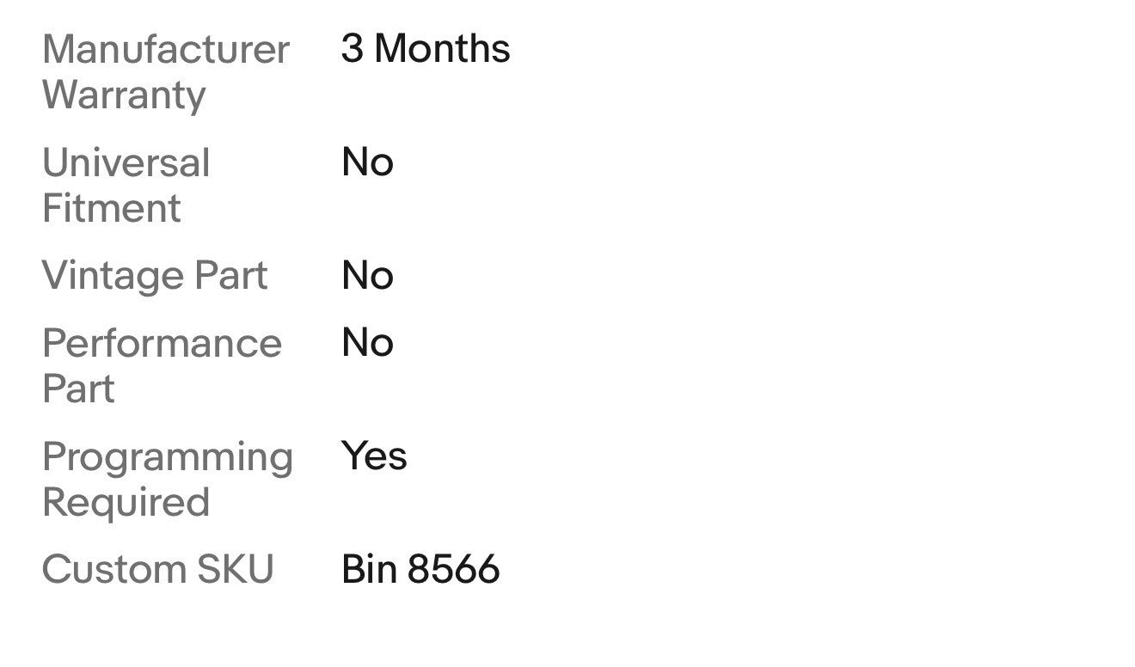
Task: Click the word "Required" in the label
Action: point(126,502)
